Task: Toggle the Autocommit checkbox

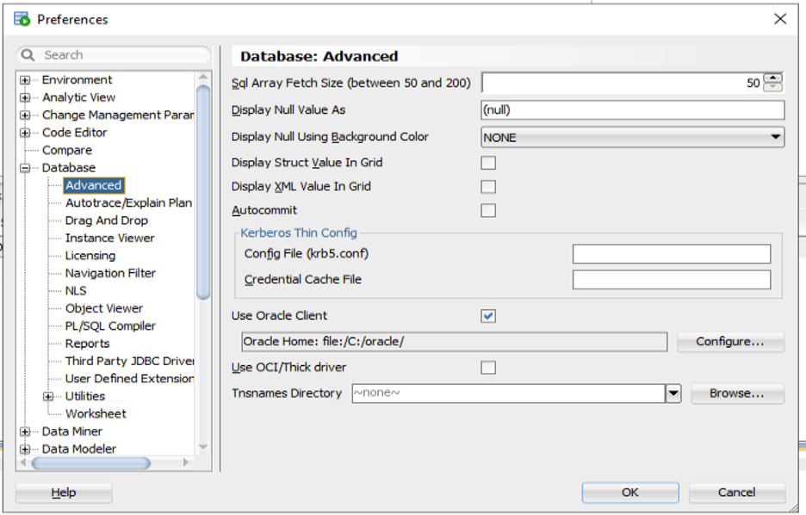Action: point(488,211)
